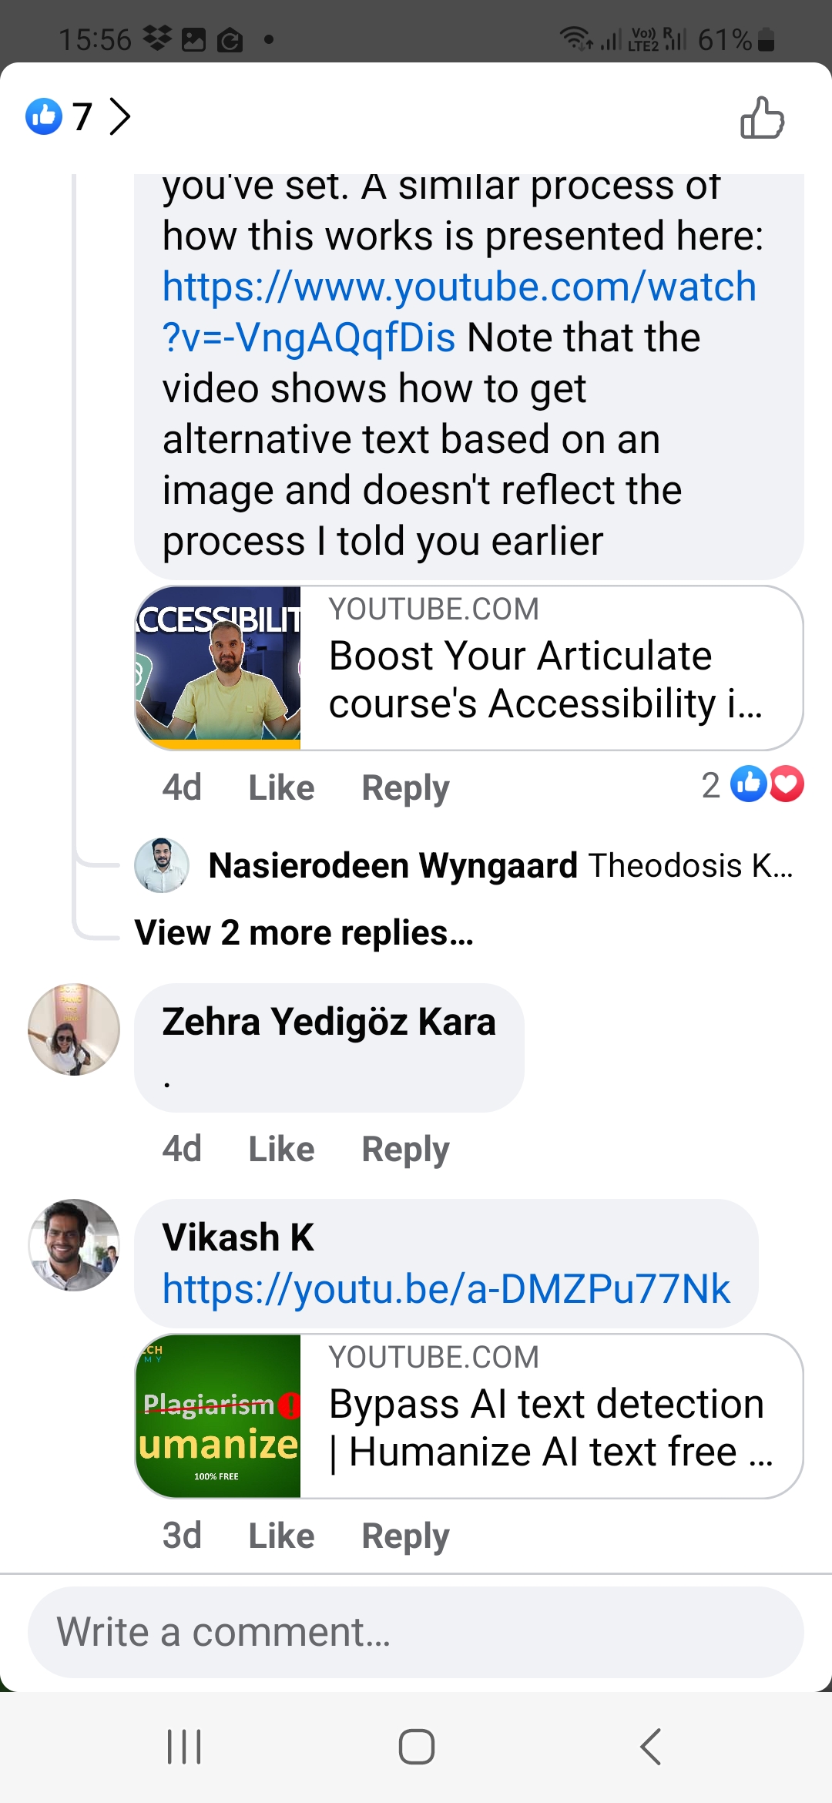Open the youtu.be/a-DMZPu77Nk link
Viewport: 832px width, 1803px height.
[x=446, y=1289]
